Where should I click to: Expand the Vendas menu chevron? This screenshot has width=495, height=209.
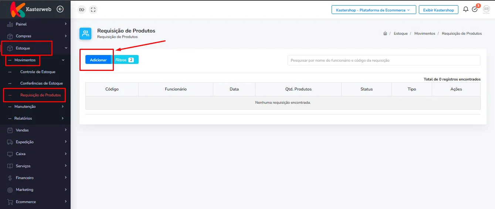(x=65, y=130)
